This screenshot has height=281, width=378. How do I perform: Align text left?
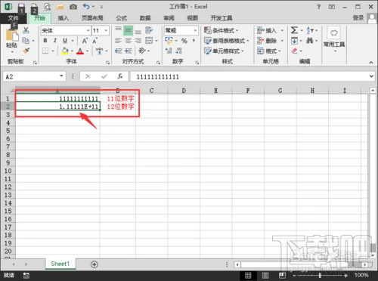pyautogui.click(x=118, y=41)
